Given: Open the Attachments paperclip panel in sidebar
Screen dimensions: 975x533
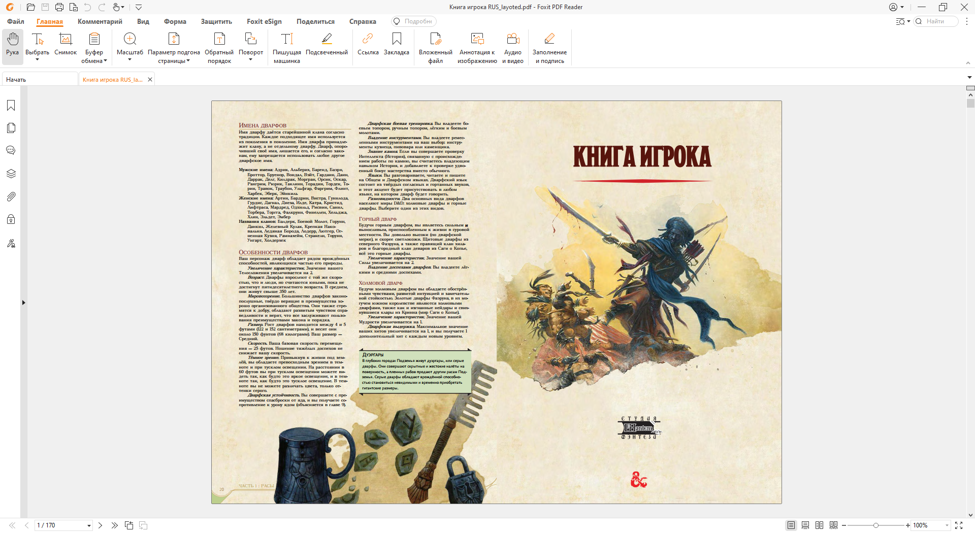Looking at the screenshot, I should coord(11,196).
